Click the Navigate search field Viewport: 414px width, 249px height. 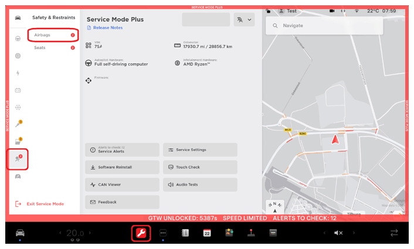click(x=334, y=26)
